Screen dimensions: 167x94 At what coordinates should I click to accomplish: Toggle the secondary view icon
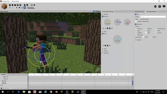(32, 5)
